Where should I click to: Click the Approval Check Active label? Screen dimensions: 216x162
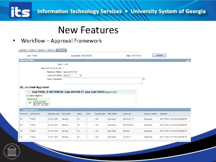[51, 68]
